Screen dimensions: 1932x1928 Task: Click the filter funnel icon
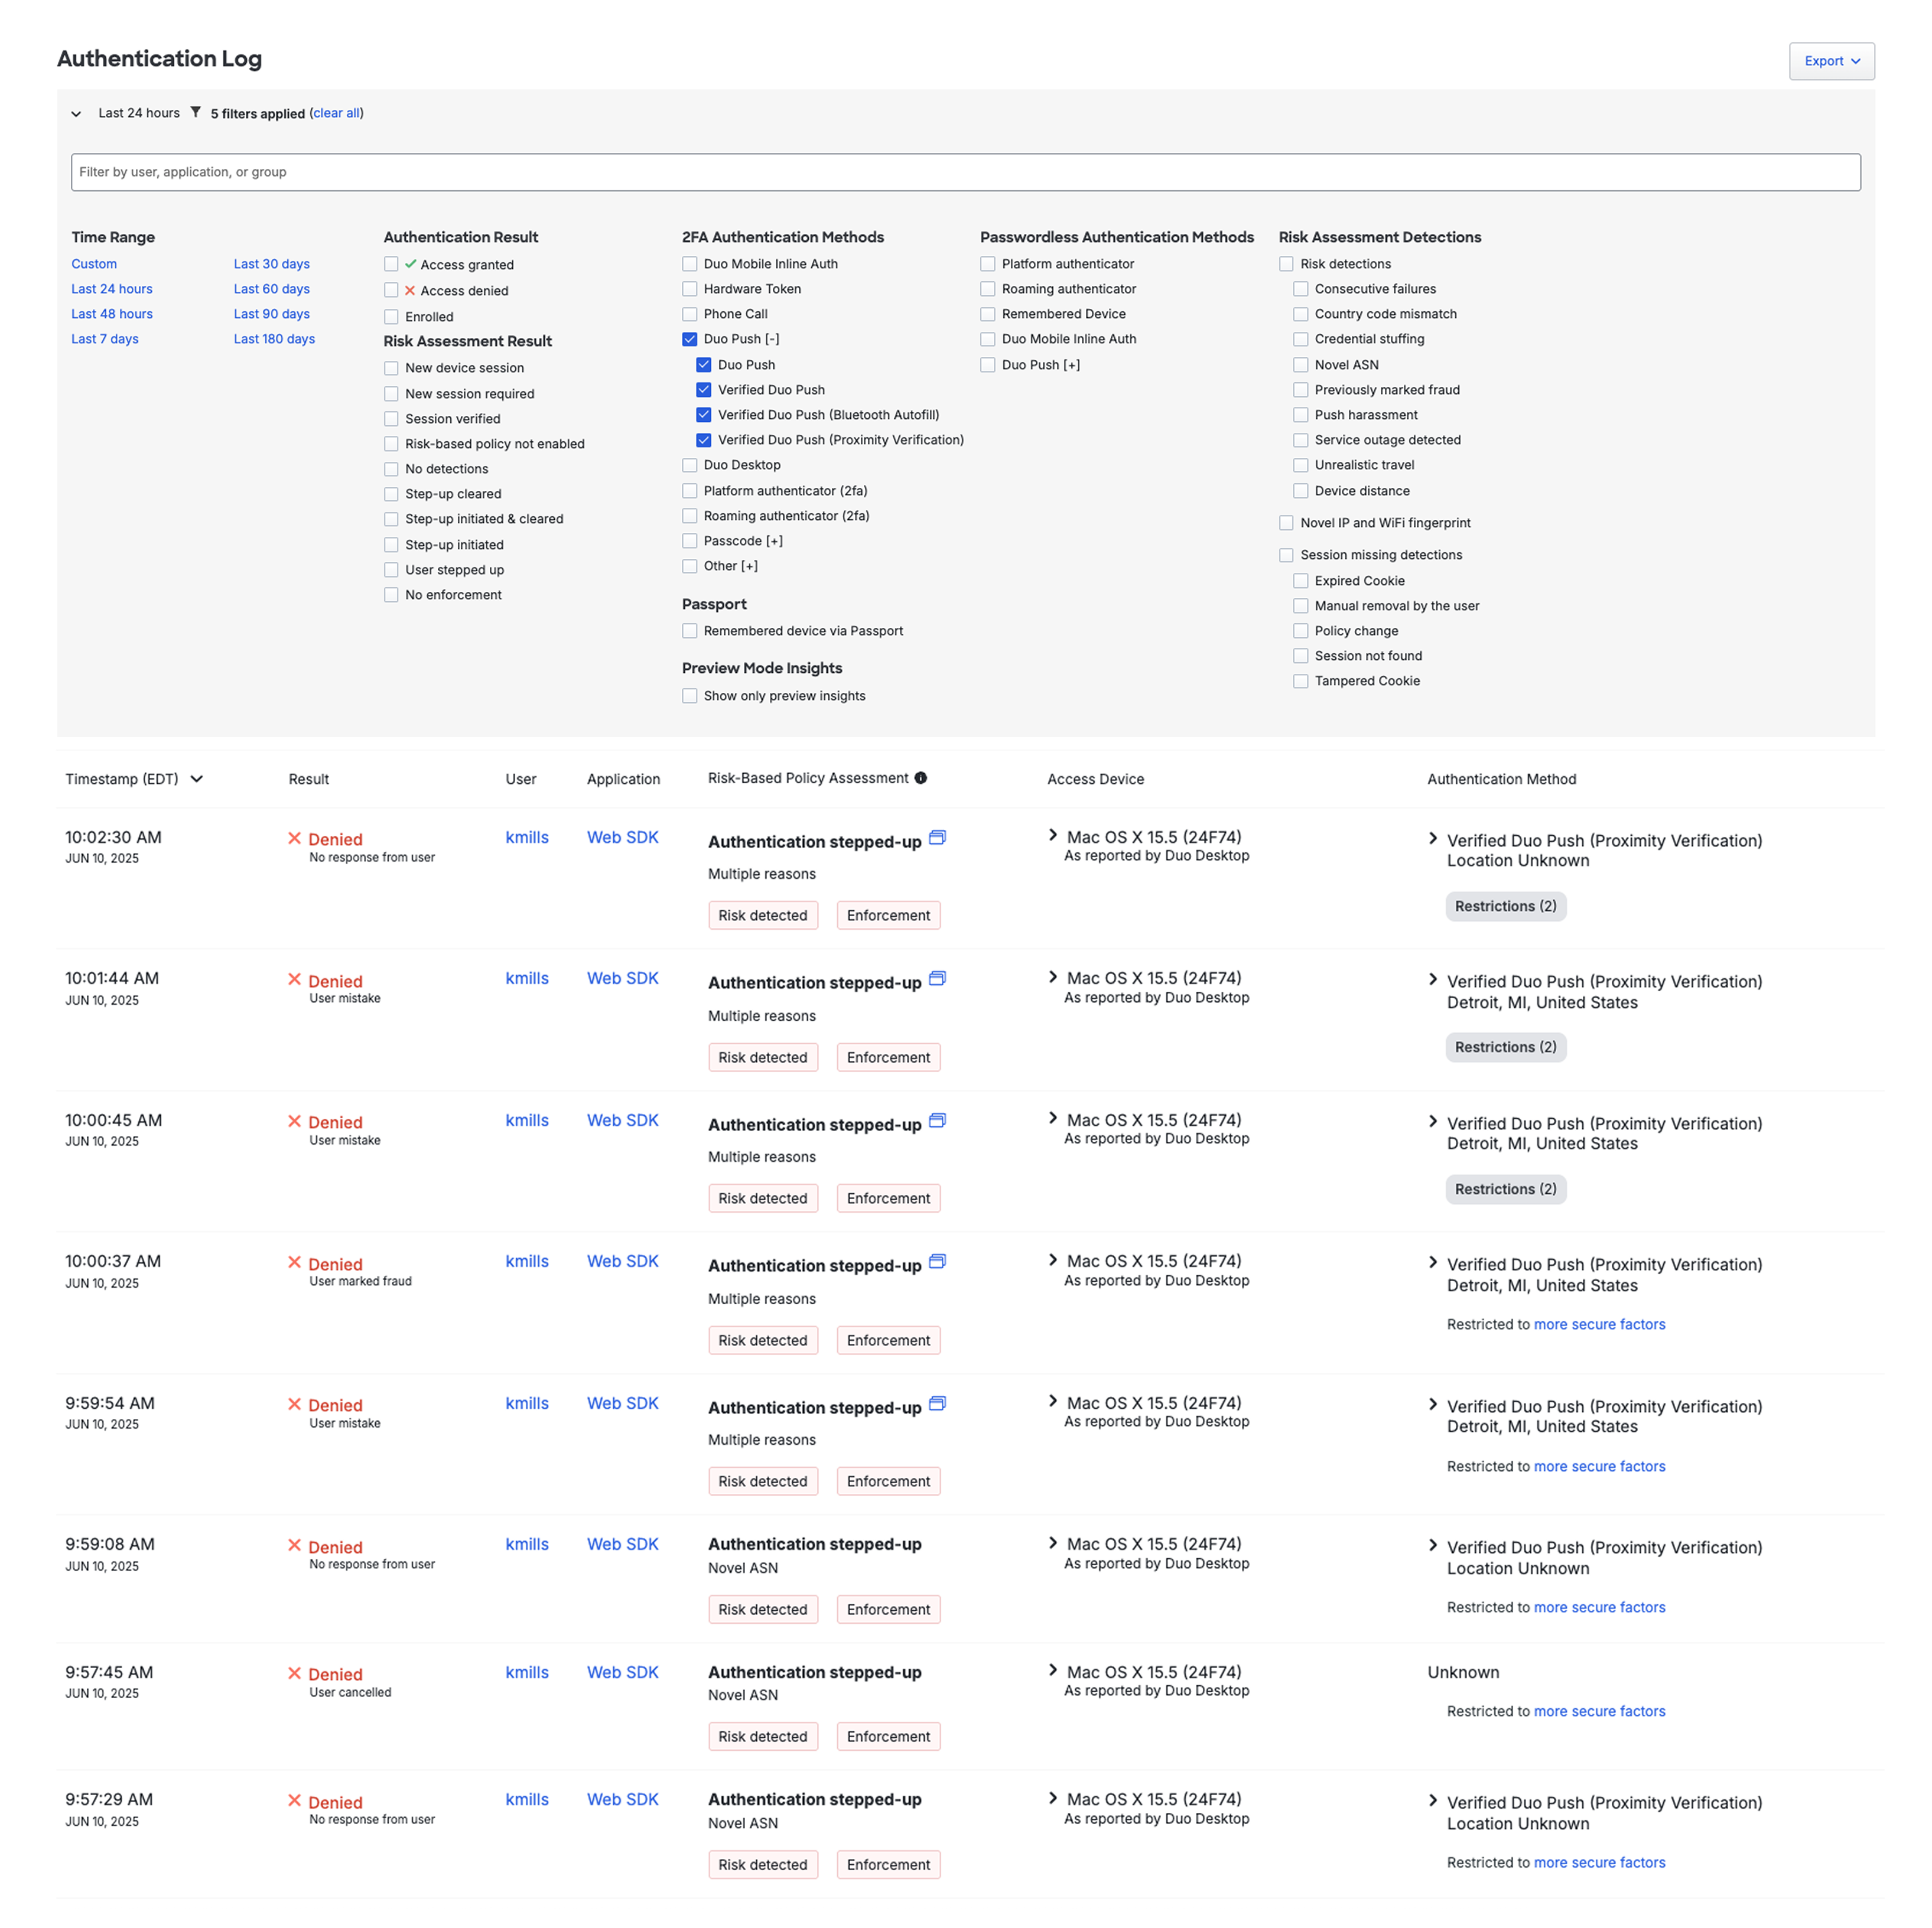coord(196,113)
